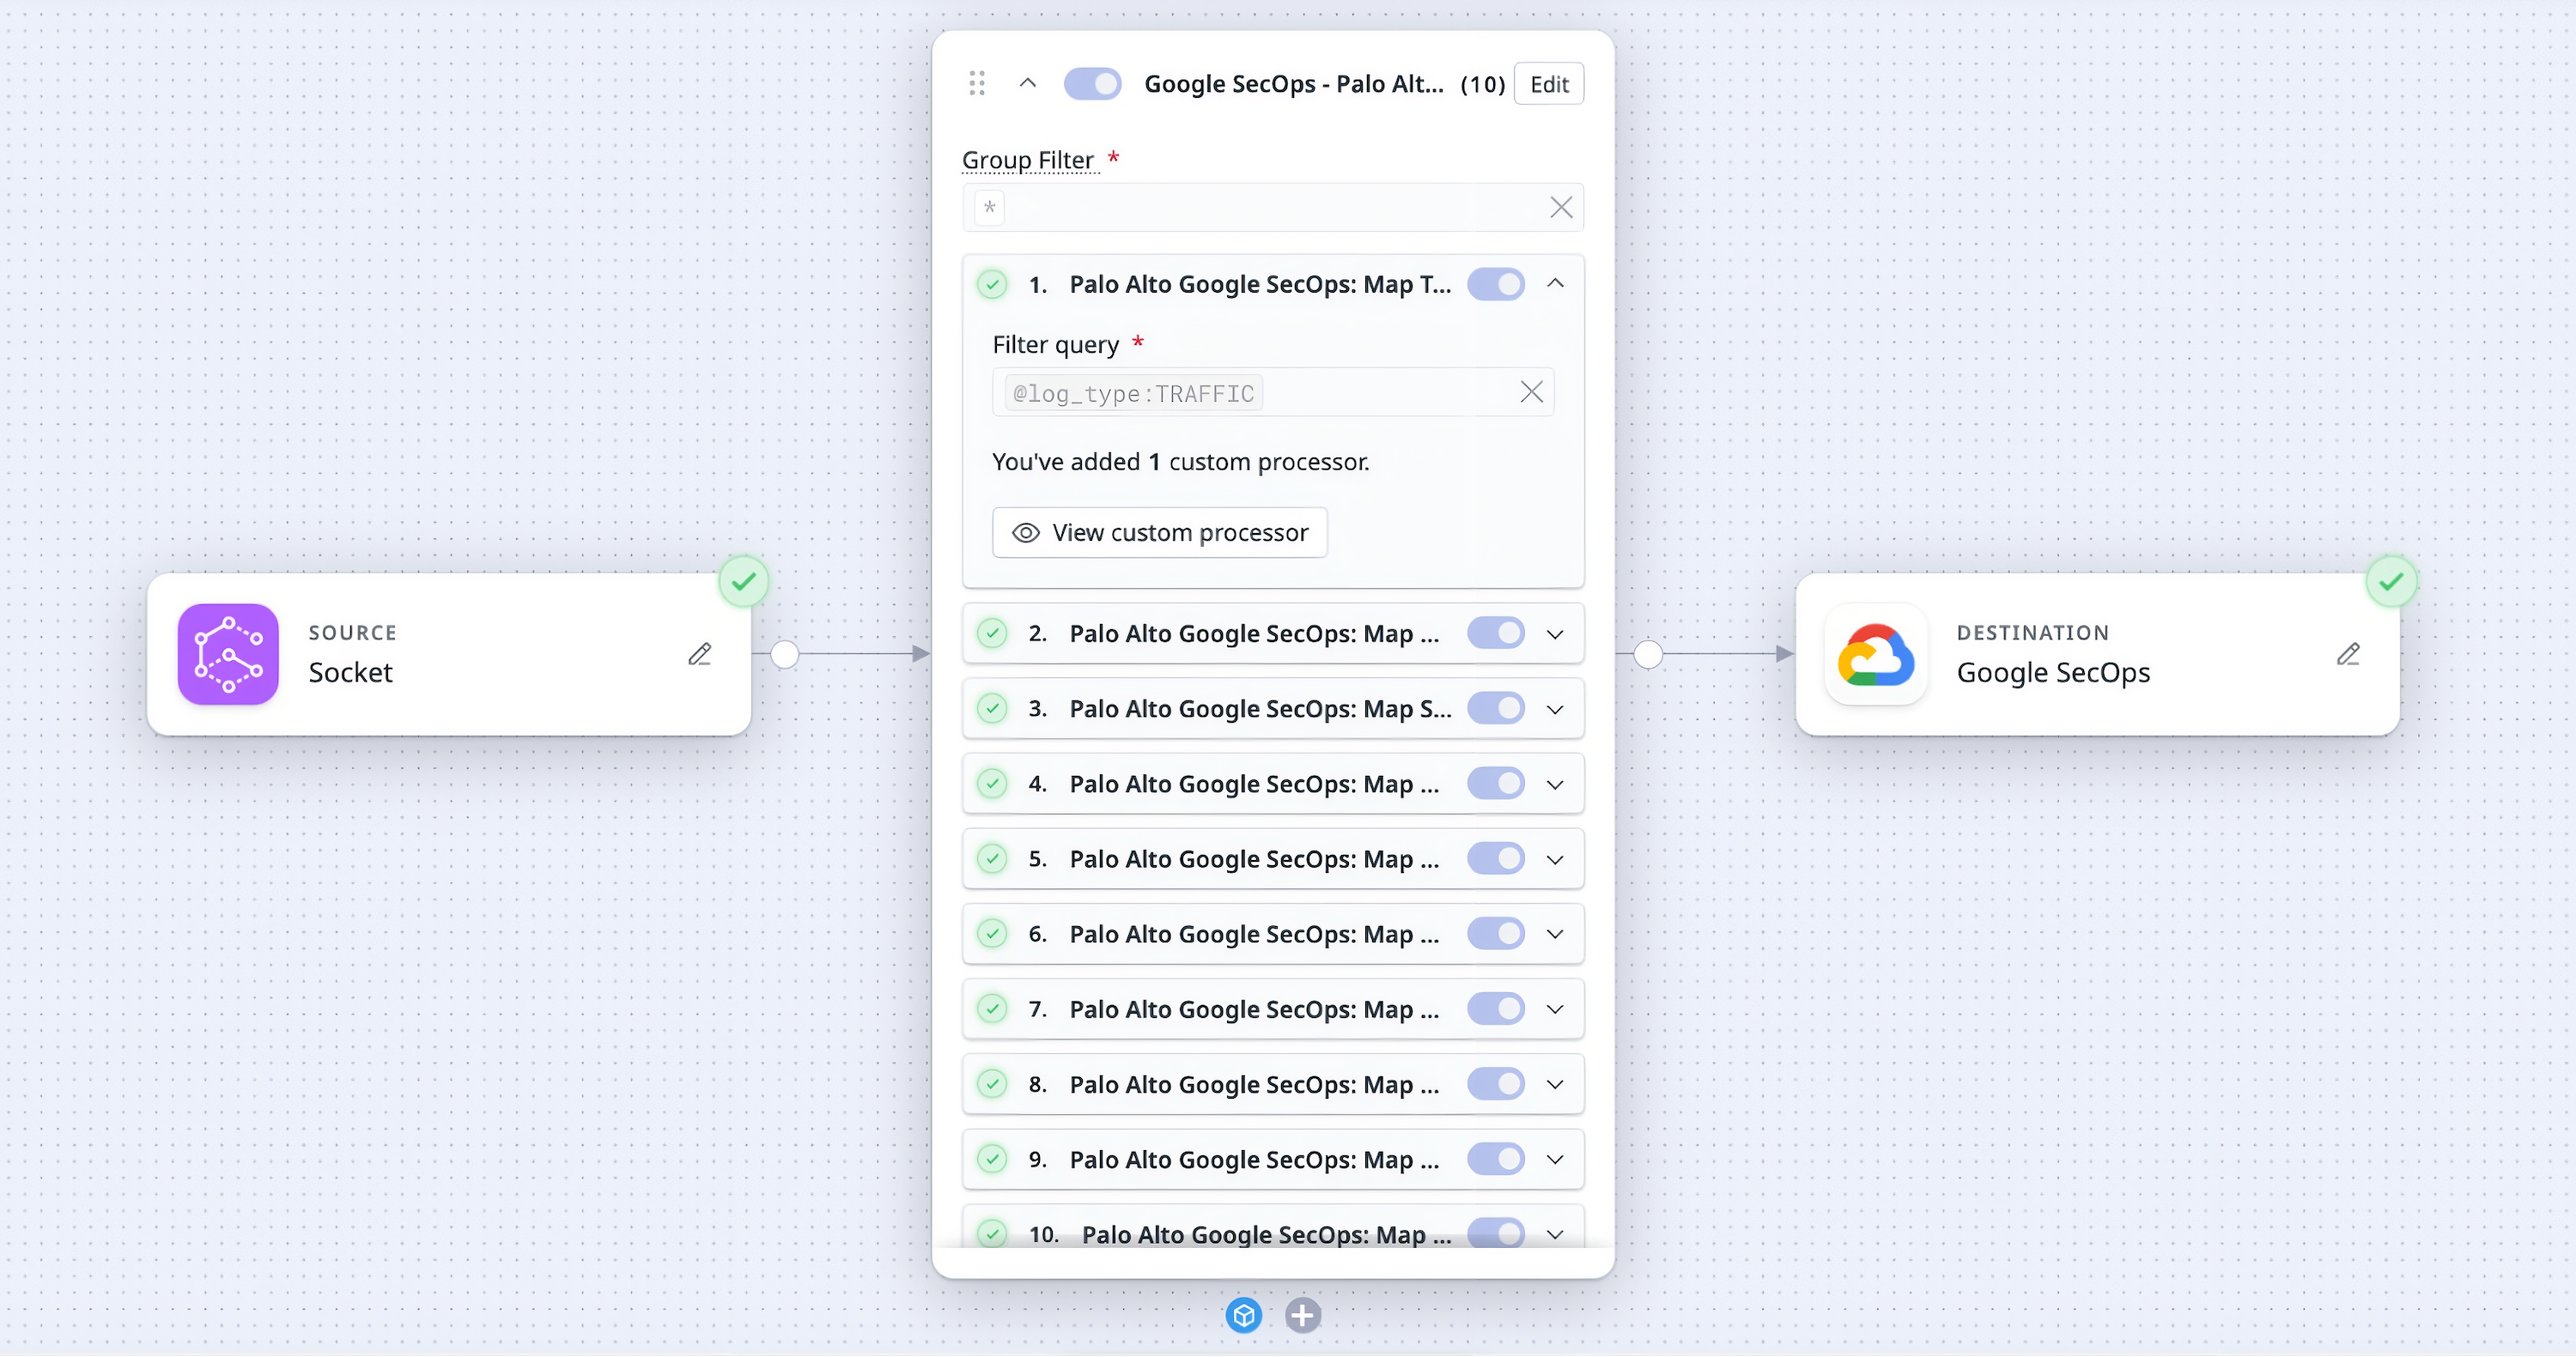Click the Google SecOps cloud logo icon
Screen dimensions: 2576x1357
[x=1876, y=655]
